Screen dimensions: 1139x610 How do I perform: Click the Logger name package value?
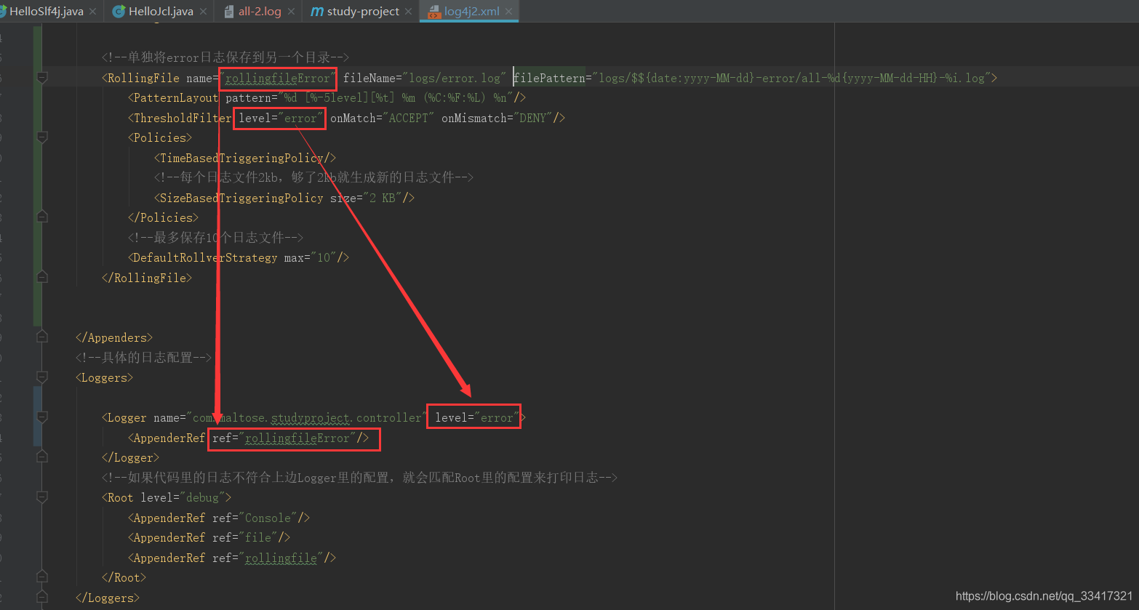pos(307,418)
